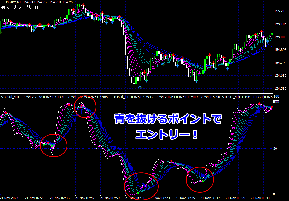Click the 21 Nov 2024 date label
Image resolution: width=289 pixels, height=201 pixels.
point(9,198)
